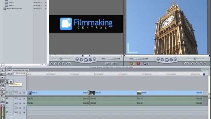Go to previous edit in Viewer
Screen dimensions: 211x119
(x=77, y=59)
